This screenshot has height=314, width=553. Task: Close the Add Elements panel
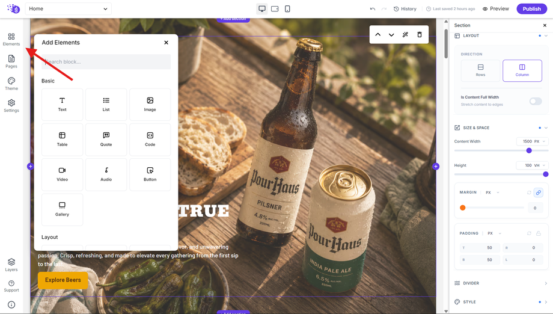pos(166,43)
